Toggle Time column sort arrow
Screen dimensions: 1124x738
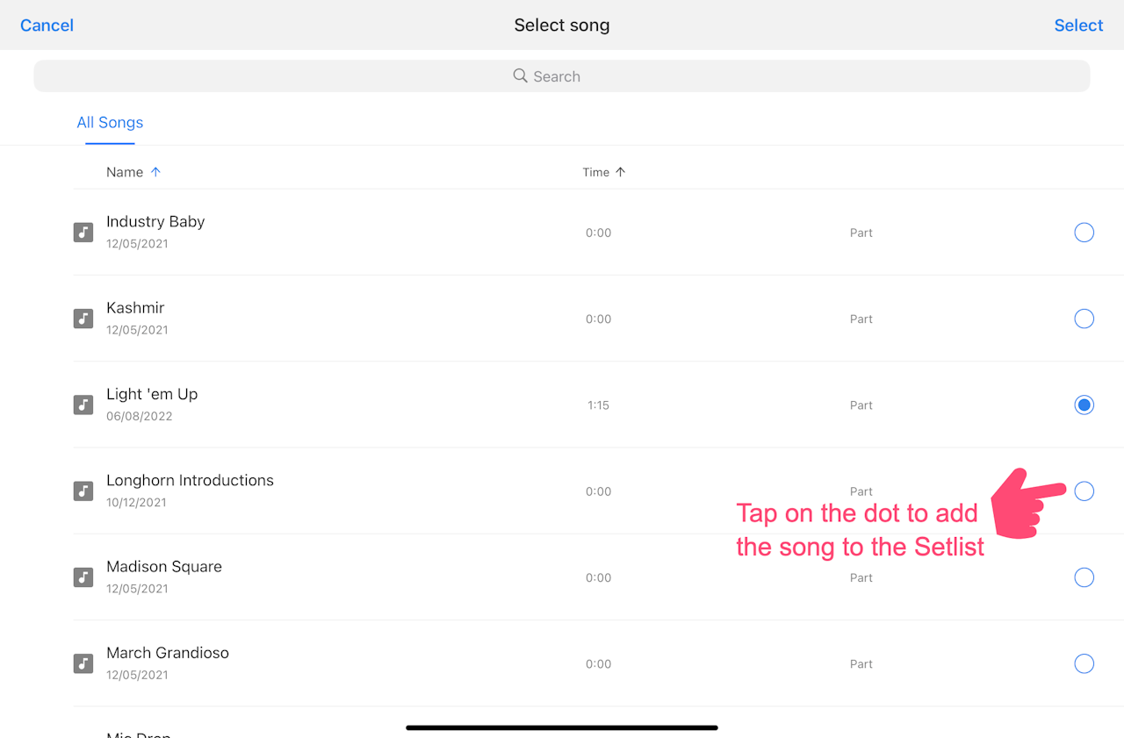point(620,172)
